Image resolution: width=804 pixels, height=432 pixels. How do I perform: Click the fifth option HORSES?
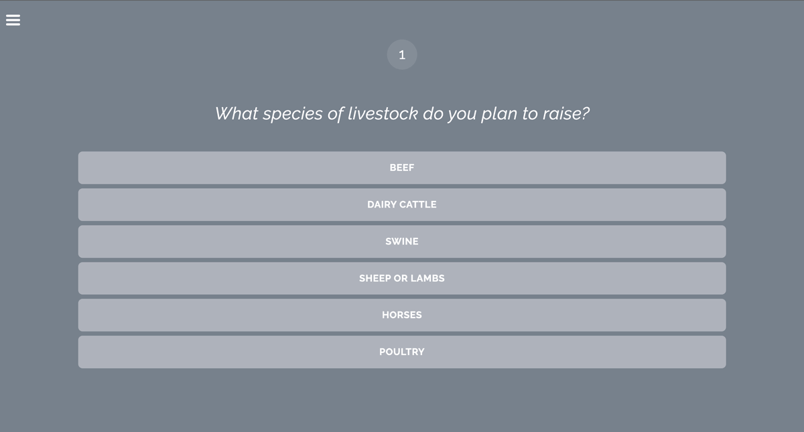pos(402,315)
